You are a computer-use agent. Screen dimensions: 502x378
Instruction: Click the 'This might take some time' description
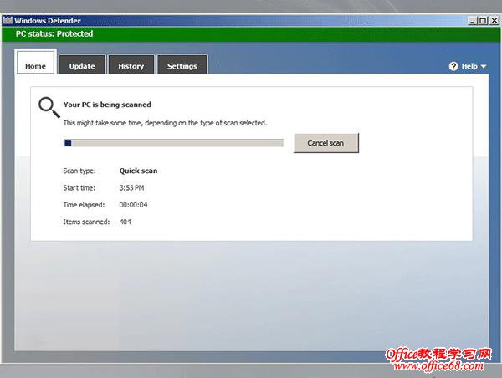pyautogui.click(x=165, y=123)
